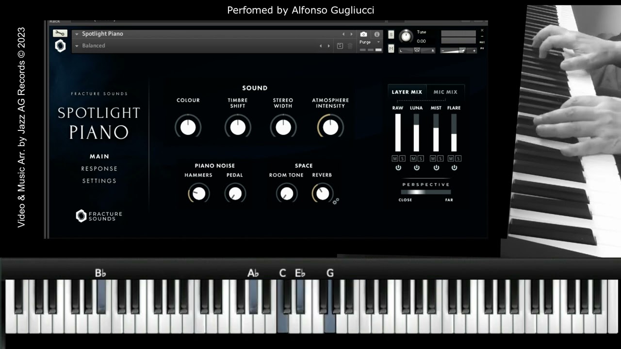Decrease volume with the minus button
The image size is (621, 349).
pyautogui.click(x=443, y=50)
